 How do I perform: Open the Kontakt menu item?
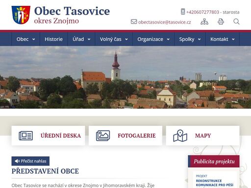point(223,39)
